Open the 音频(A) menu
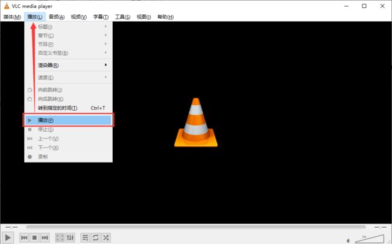This screenshot has height=244, width=392. tap(57, 17)
